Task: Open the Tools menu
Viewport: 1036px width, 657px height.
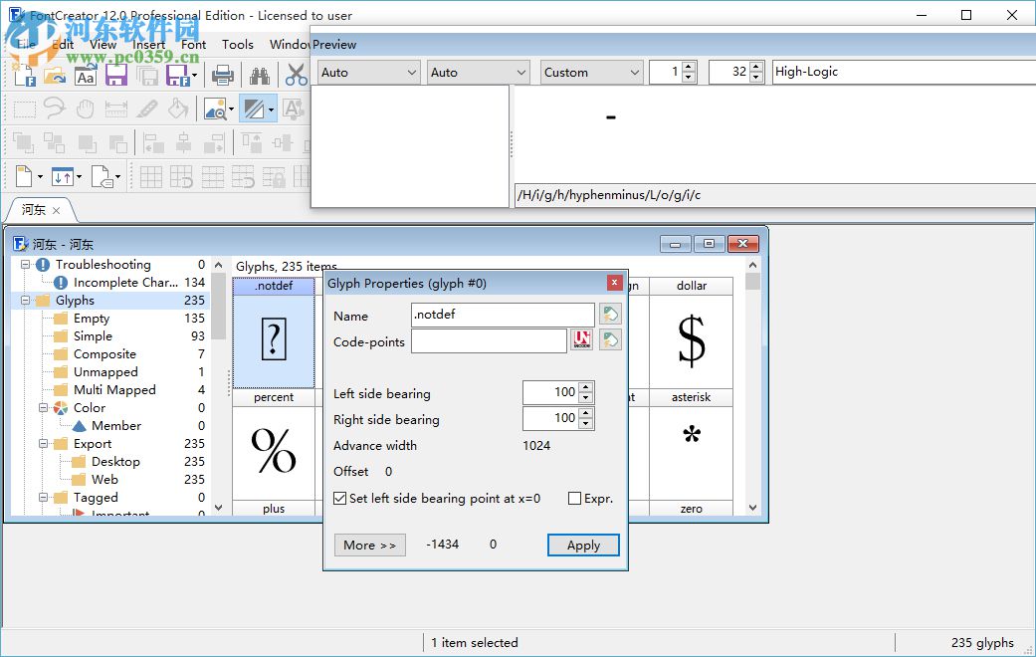Action: pos(238,44)
